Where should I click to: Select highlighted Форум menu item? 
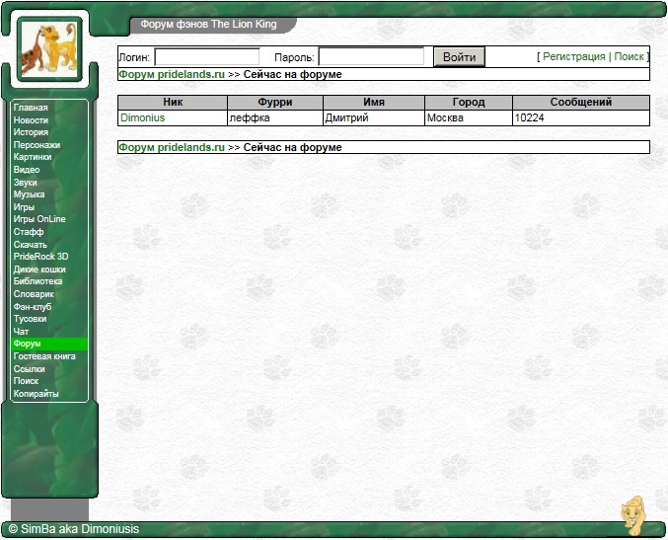[28, 344]
